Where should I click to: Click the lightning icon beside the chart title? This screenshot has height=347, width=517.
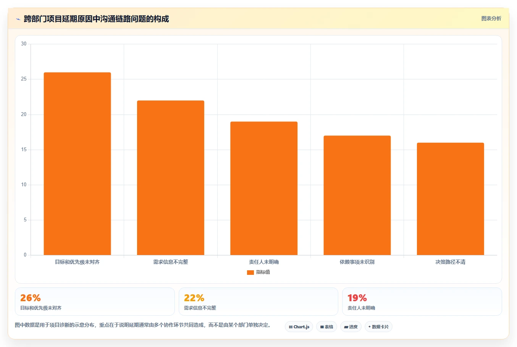click(18, 19)
